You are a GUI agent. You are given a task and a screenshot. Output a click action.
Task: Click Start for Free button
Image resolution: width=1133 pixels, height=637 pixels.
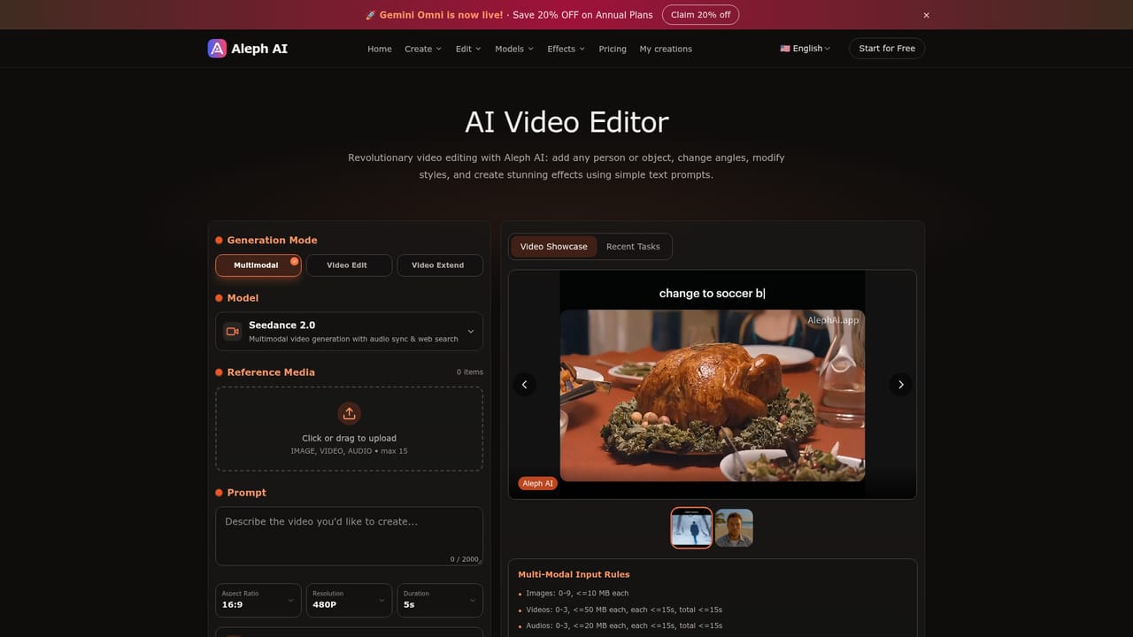887,49
